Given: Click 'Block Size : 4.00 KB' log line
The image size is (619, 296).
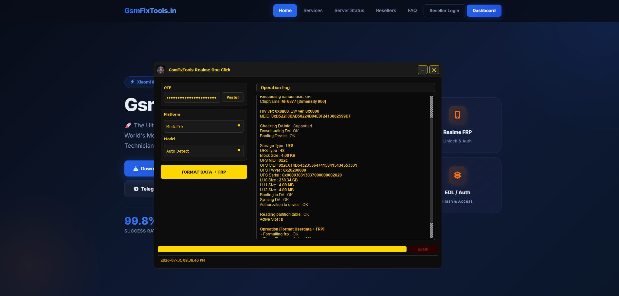Looking at the screenshot, I should [278, 156].
